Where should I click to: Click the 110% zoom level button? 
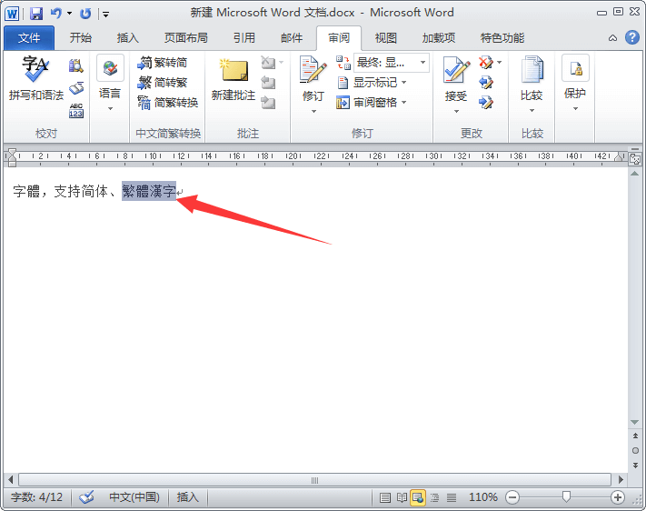coord(482,497)
